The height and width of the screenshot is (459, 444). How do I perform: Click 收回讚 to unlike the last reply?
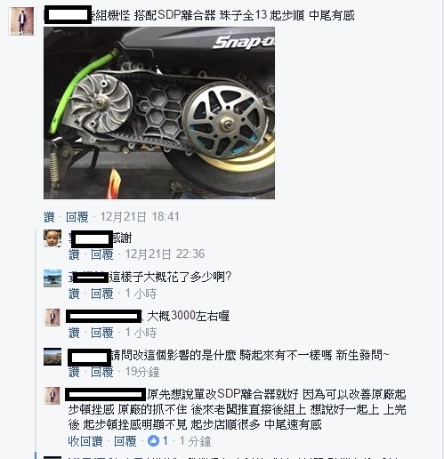click(x=85, y=441)
